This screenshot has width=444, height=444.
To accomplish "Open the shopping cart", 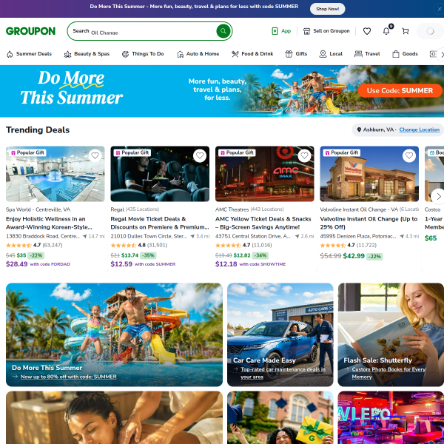I will [406, 31].
